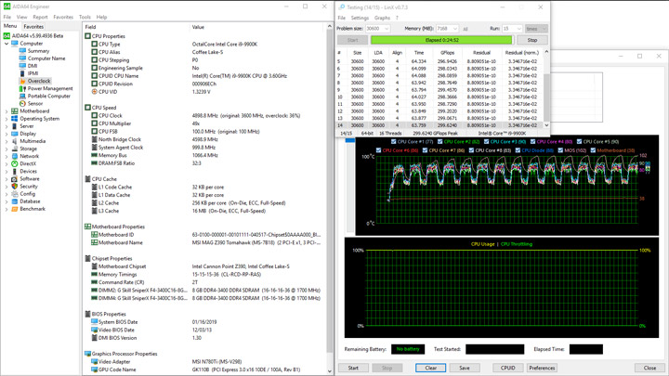Select row 14 in LinX results table
Screen dimensions: 669x376
439,125
